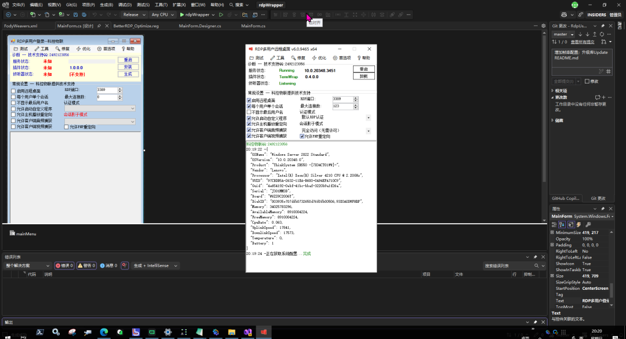626x339 pixels.
Task: Open the 生成 + IntelliSense dropdown
Action: (x=156, y=265)
